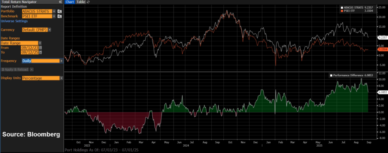Screen dimensions: 388x153
Task: Open the To date calendar picker
Action: [x=41, y=53]
